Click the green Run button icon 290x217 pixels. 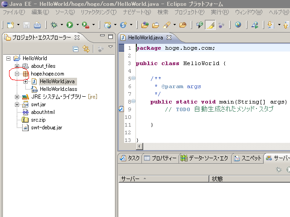point(70,25)
